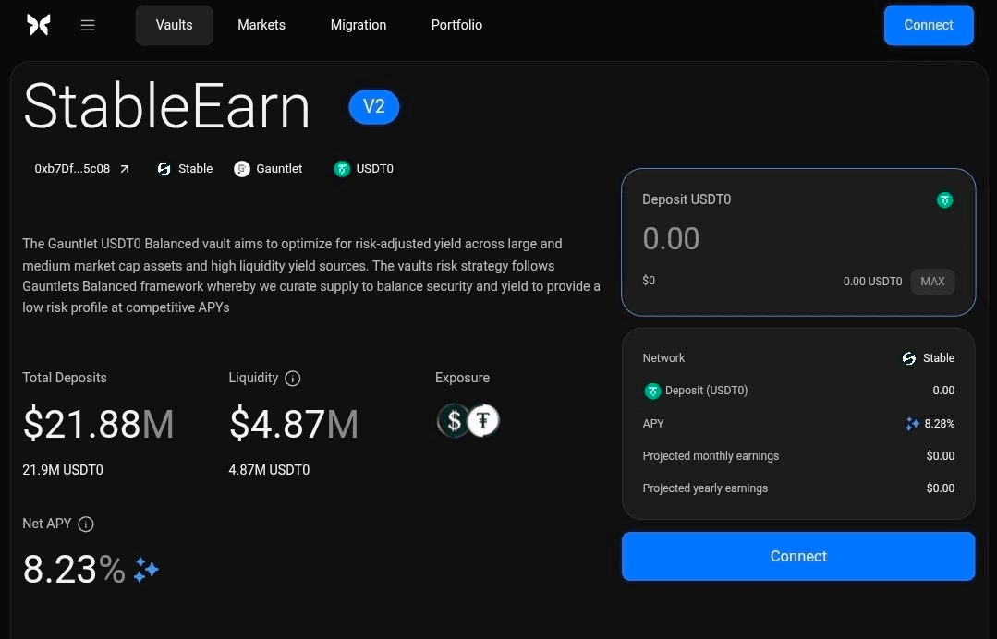Select the Vaults tab
This screenshot has width=997, height=639.
[x=175, y=25]
